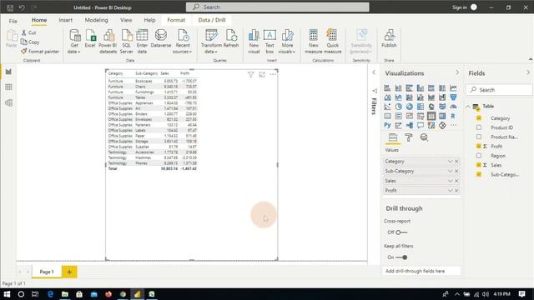The width and height of the screenshot is (534, 300).
Task: Switch to Data view in sidebar
Action: (x=8, y=87)
